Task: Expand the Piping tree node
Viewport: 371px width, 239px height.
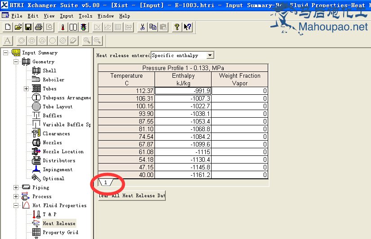Action: point(16,187)
